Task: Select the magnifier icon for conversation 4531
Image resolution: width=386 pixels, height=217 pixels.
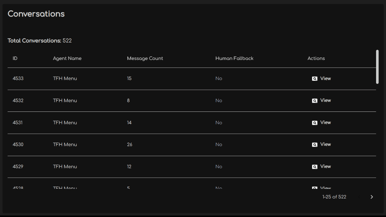Action: (315, 122)
